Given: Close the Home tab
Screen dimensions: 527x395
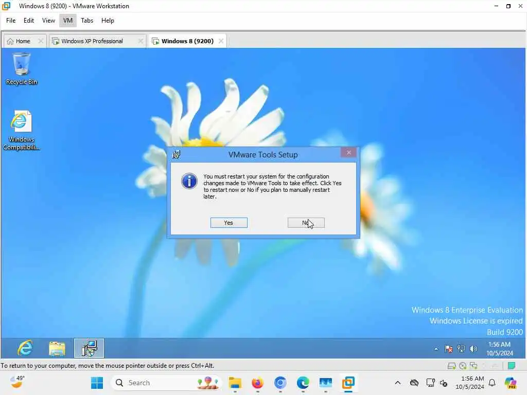Looking at the screenshot, I should (x=41, y=41).
